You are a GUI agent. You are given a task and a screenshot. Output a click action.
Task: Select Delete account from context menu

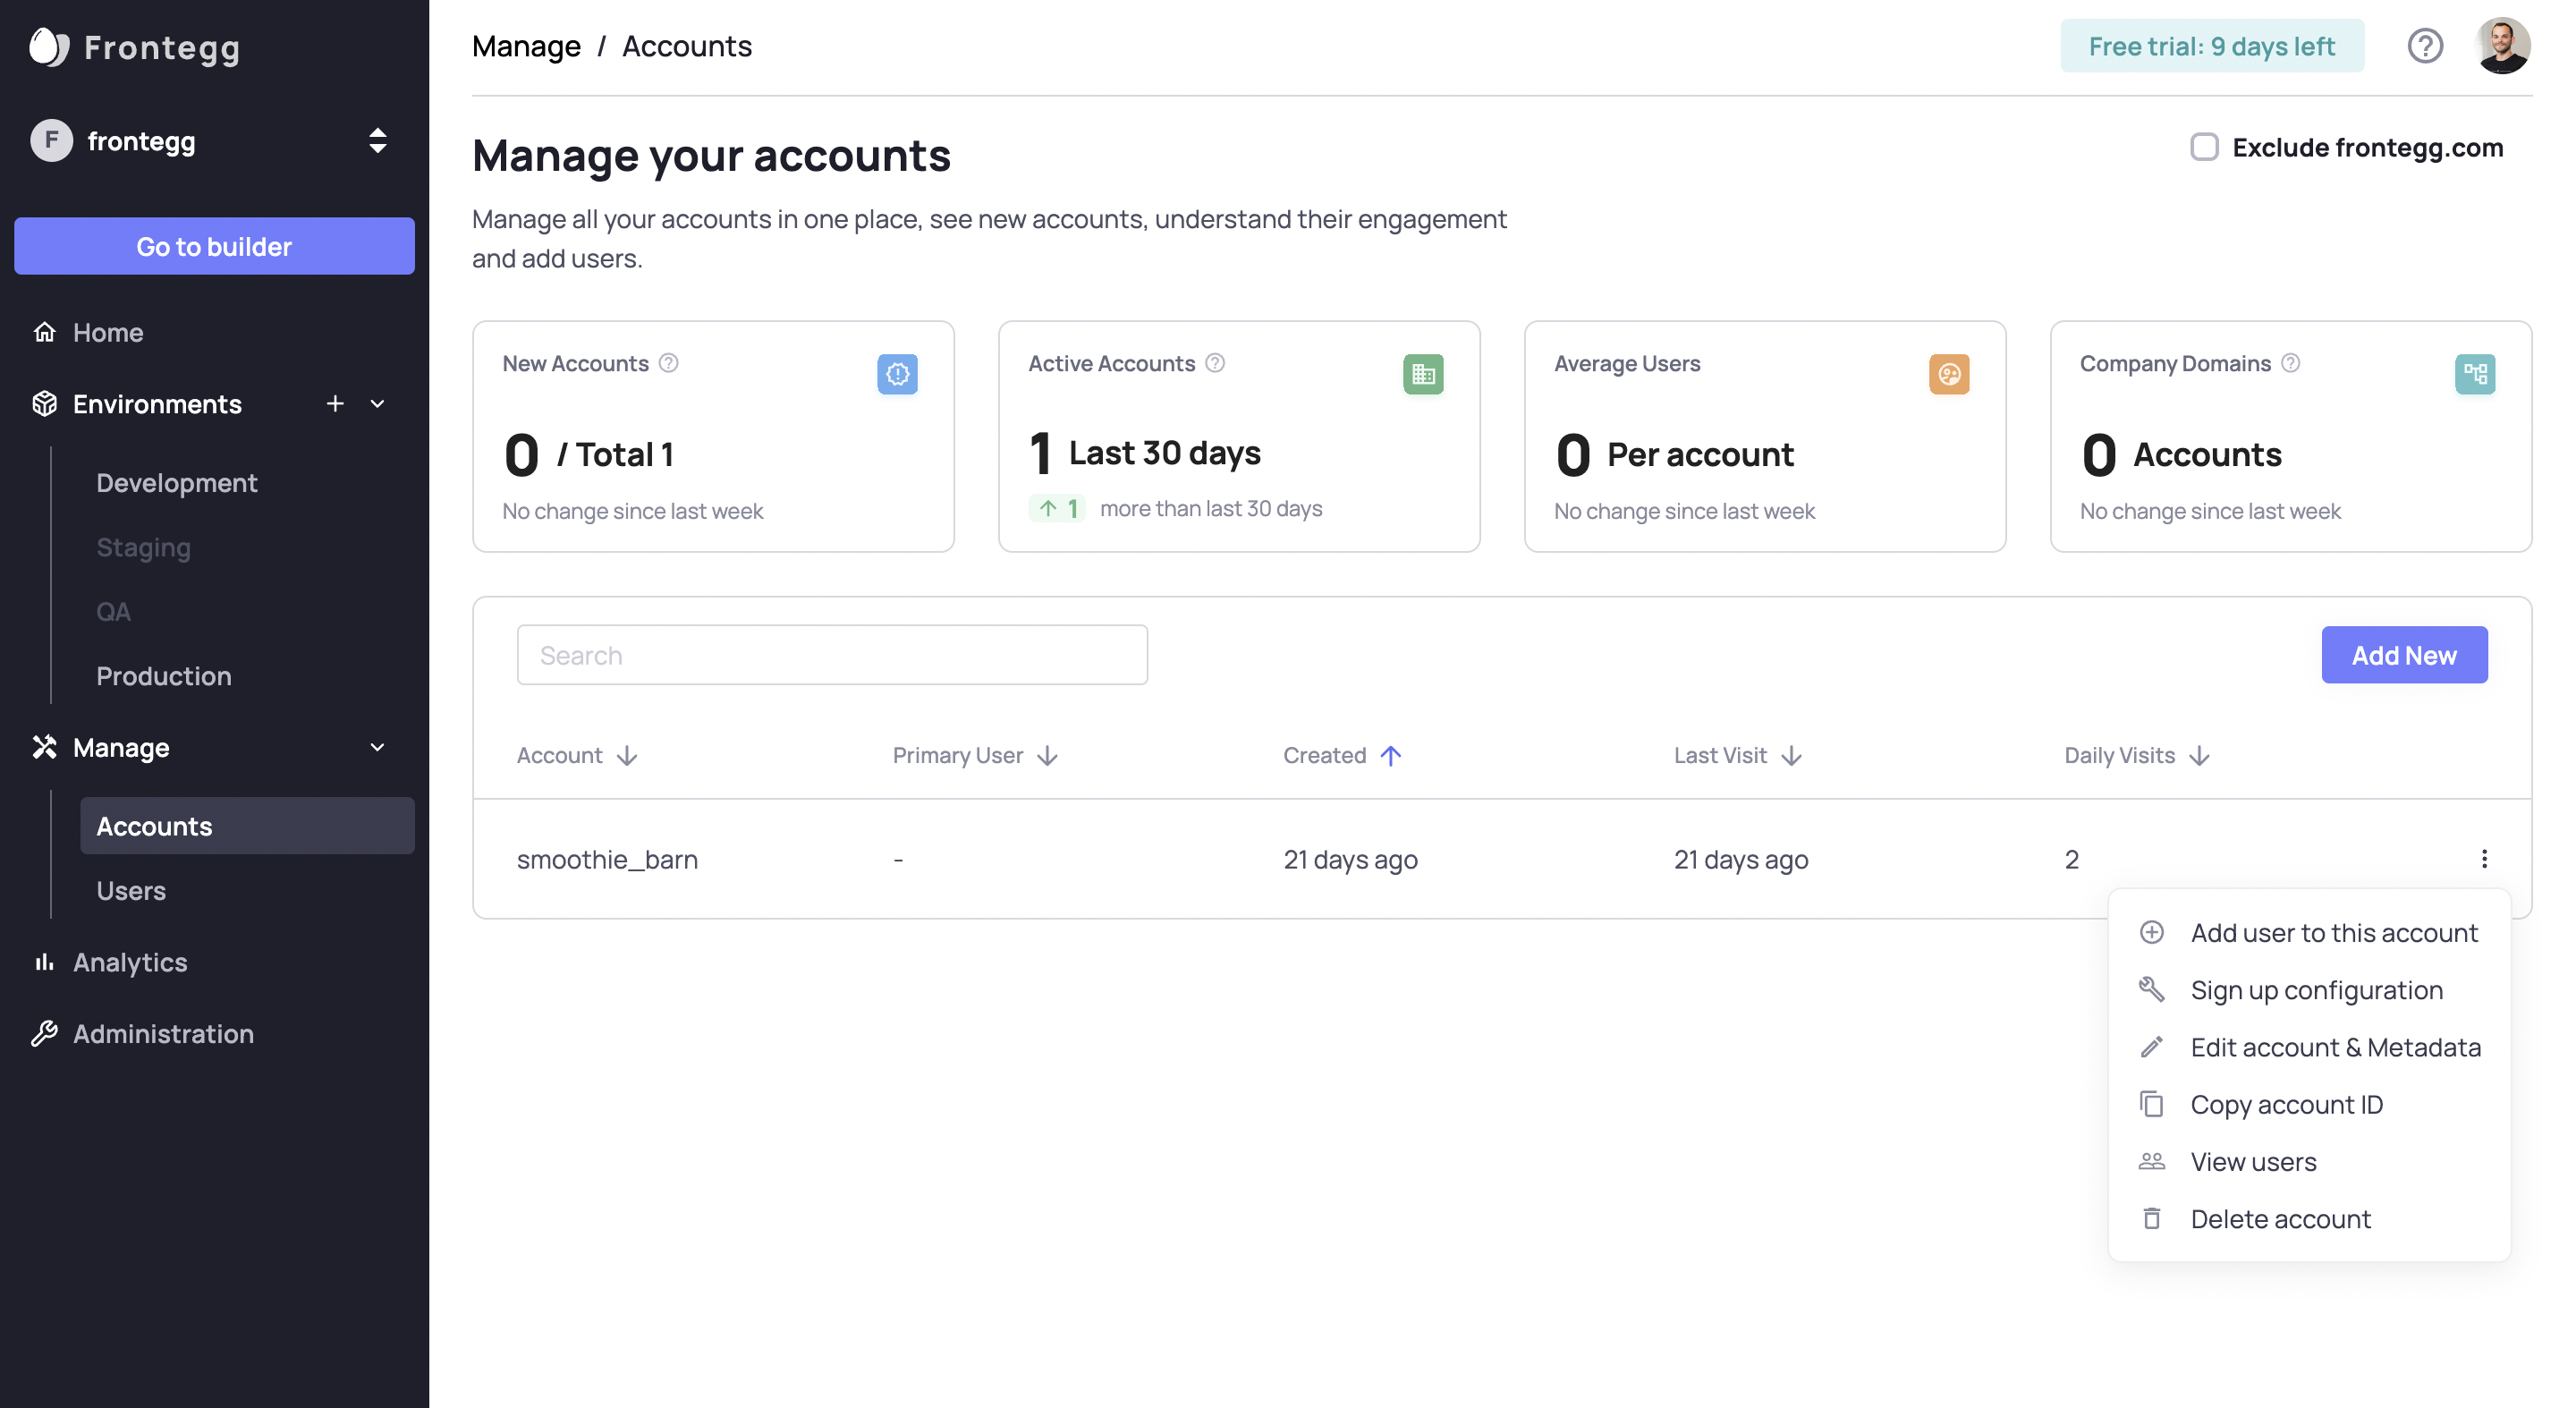[x=2280, y=1219]
